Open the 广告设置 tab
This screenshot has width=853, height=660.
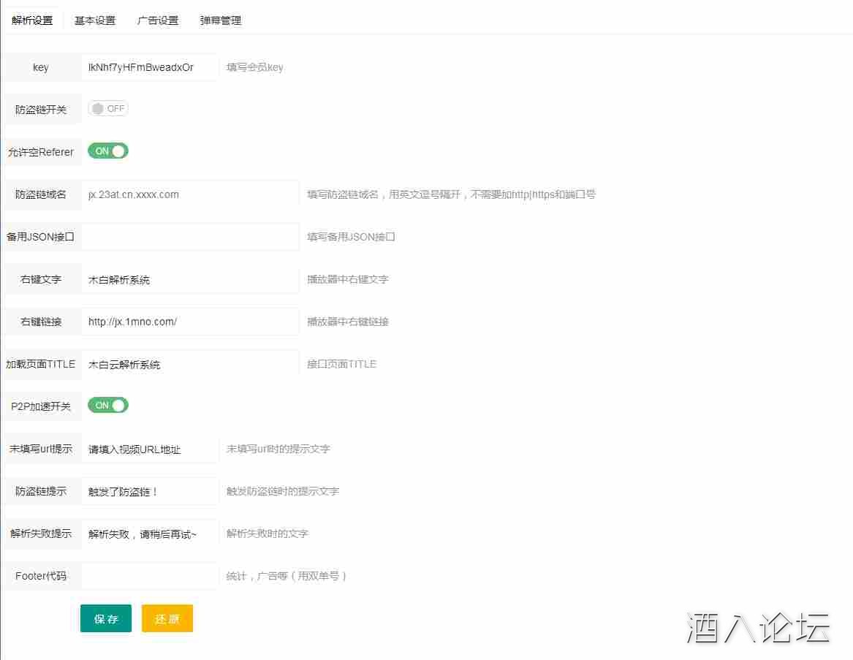158,20
